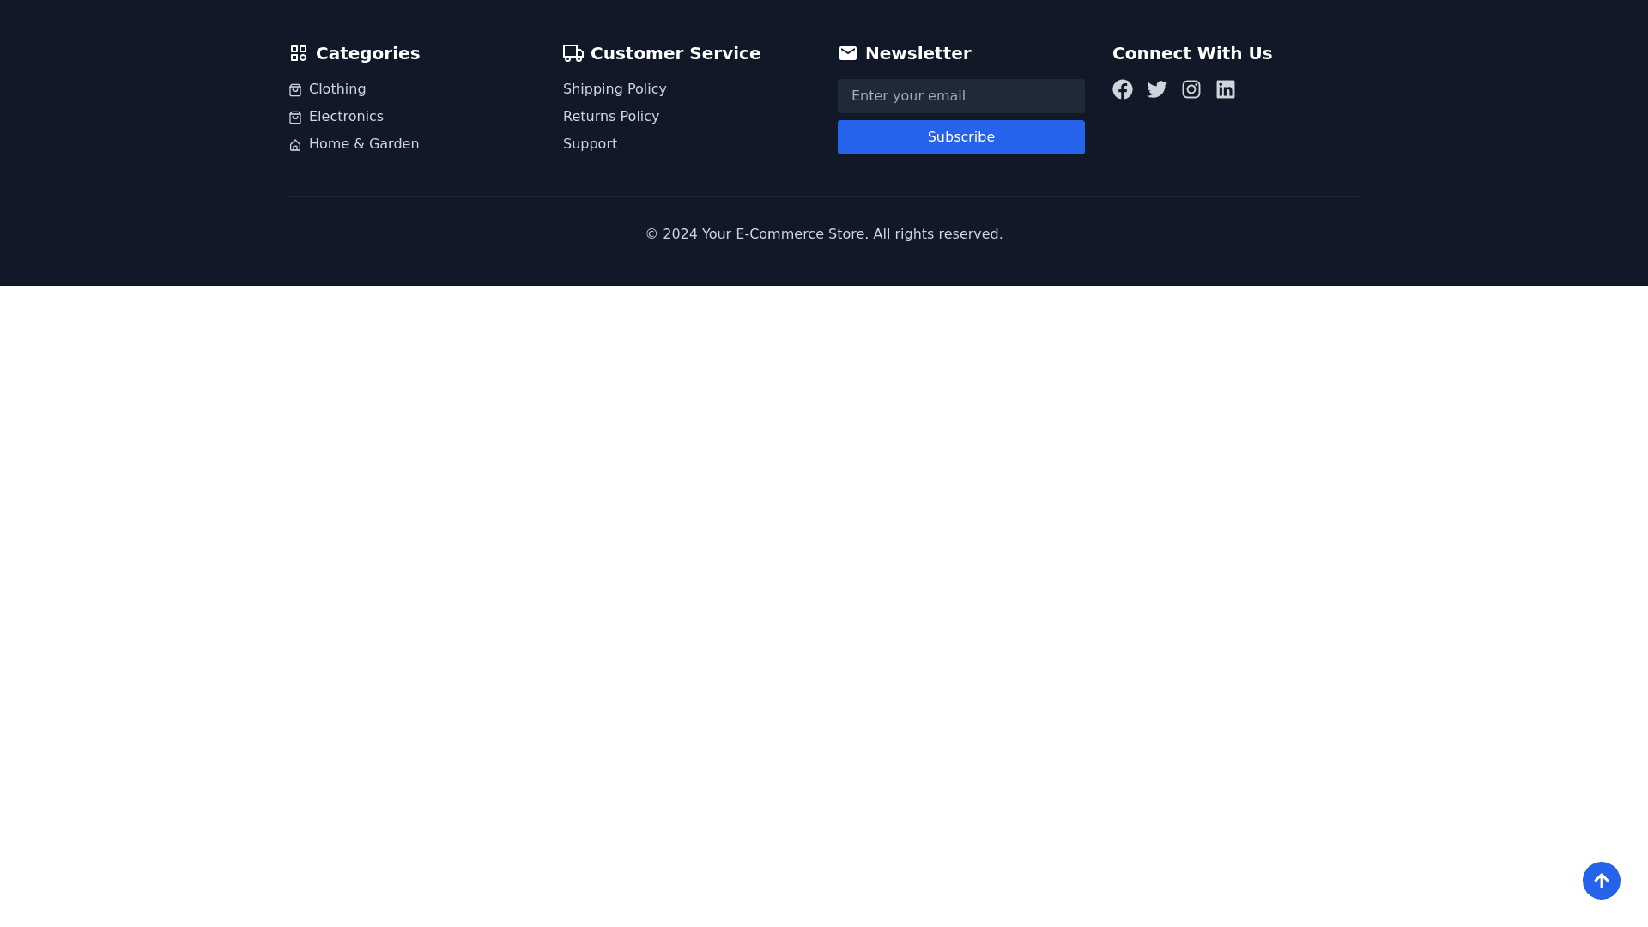Open the Electronics category link
Screen dimensions: 1648x927
pos(346,117)
